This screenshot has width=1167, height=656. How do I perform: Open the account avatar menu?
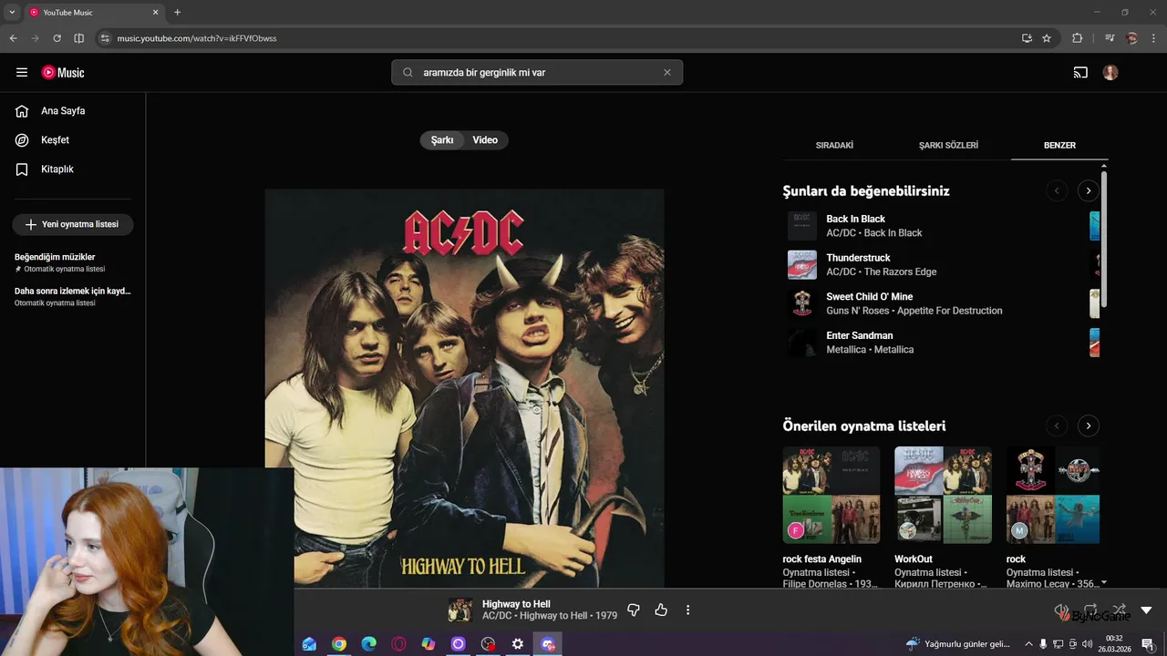1110,72
